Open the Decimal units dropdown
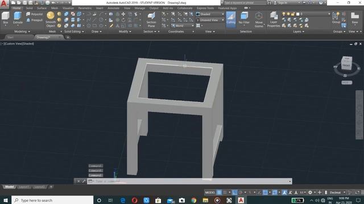 [x=337, y=193]
